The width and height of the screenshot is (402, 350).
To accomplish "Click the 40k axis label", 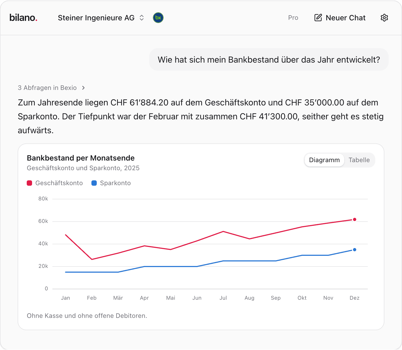I will point(43,244).
